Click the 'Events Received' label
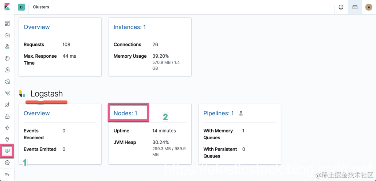This screenshot has height=181, width=376. [x=34, y=134]
